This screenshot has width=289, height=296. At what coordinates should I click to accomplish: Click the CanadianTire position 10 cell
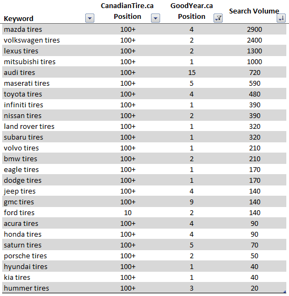point(128,213)
